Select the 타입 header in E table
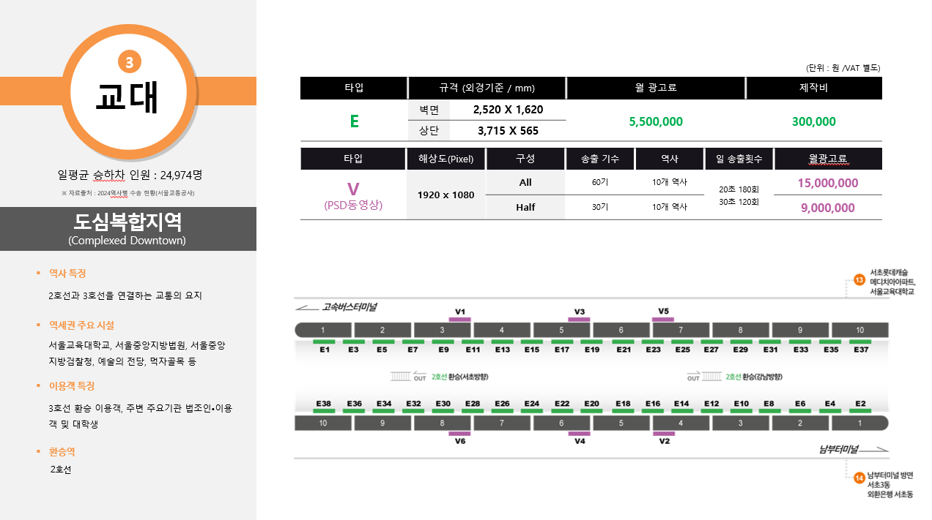This screenshot has height=520, width=932. pyautogui.click(x=354, y=88)
